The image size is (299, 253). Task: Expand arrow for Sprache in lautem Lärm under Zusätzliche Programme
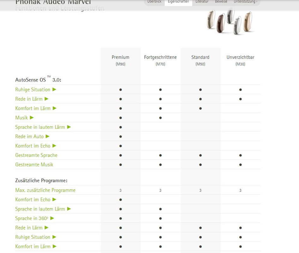(69, 209)
